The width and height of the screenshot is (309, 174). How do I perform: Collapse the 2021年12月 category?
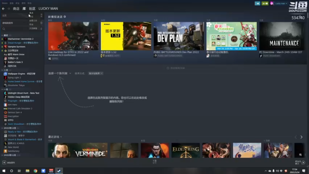(x=2, y=128)
